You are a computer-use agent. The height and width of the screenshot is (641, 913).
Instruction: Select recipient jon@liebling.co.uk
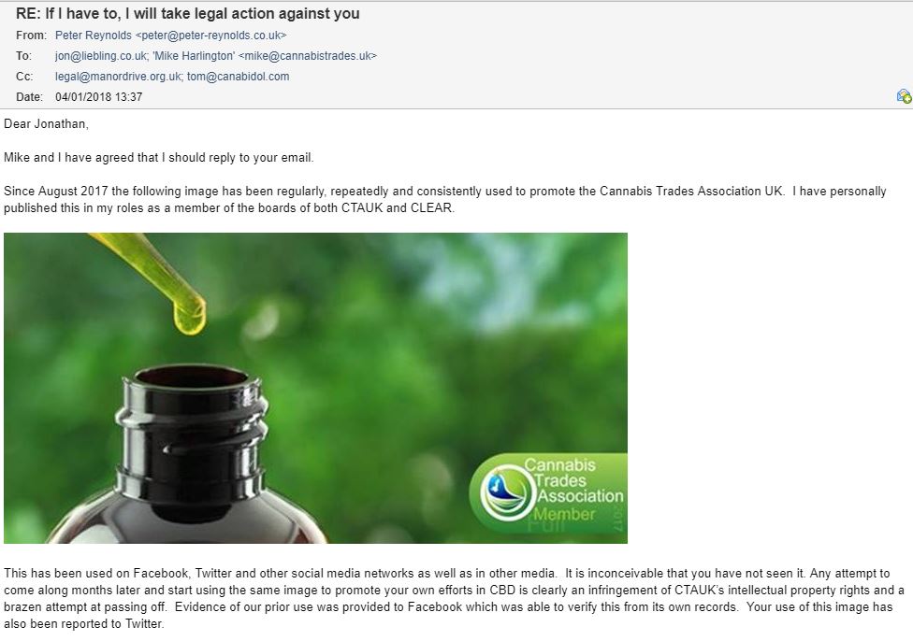[x=101, y=56]
